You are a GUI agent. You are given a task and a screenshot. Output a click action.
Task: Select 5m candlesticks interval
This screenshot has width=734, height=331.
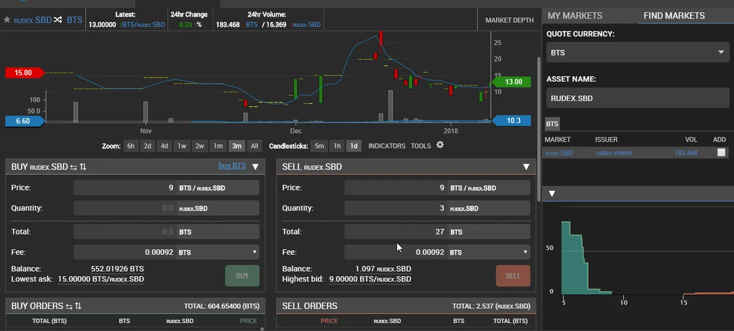pyautogui.click(x=319, y=146)
